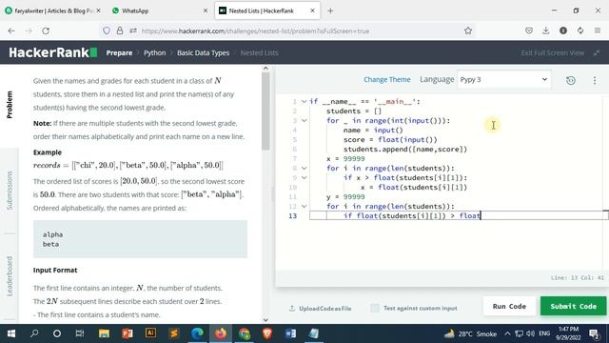This screenshot has height=343, width=609.
Task: Open the tracking protection shield icon
Action: (x=107, y=30)
